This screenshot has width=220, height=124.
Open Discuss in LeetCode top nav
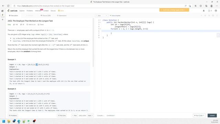pos(53,11)
